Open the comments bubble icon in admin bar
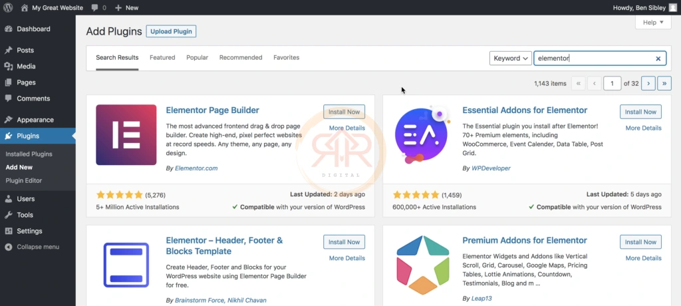The width and height of the screenshot is (681, 306). click(x=95, y=8)
